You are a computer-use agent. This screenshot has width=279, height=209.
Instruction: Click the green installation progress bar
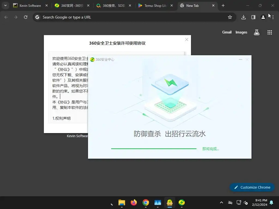pos(154,149)
